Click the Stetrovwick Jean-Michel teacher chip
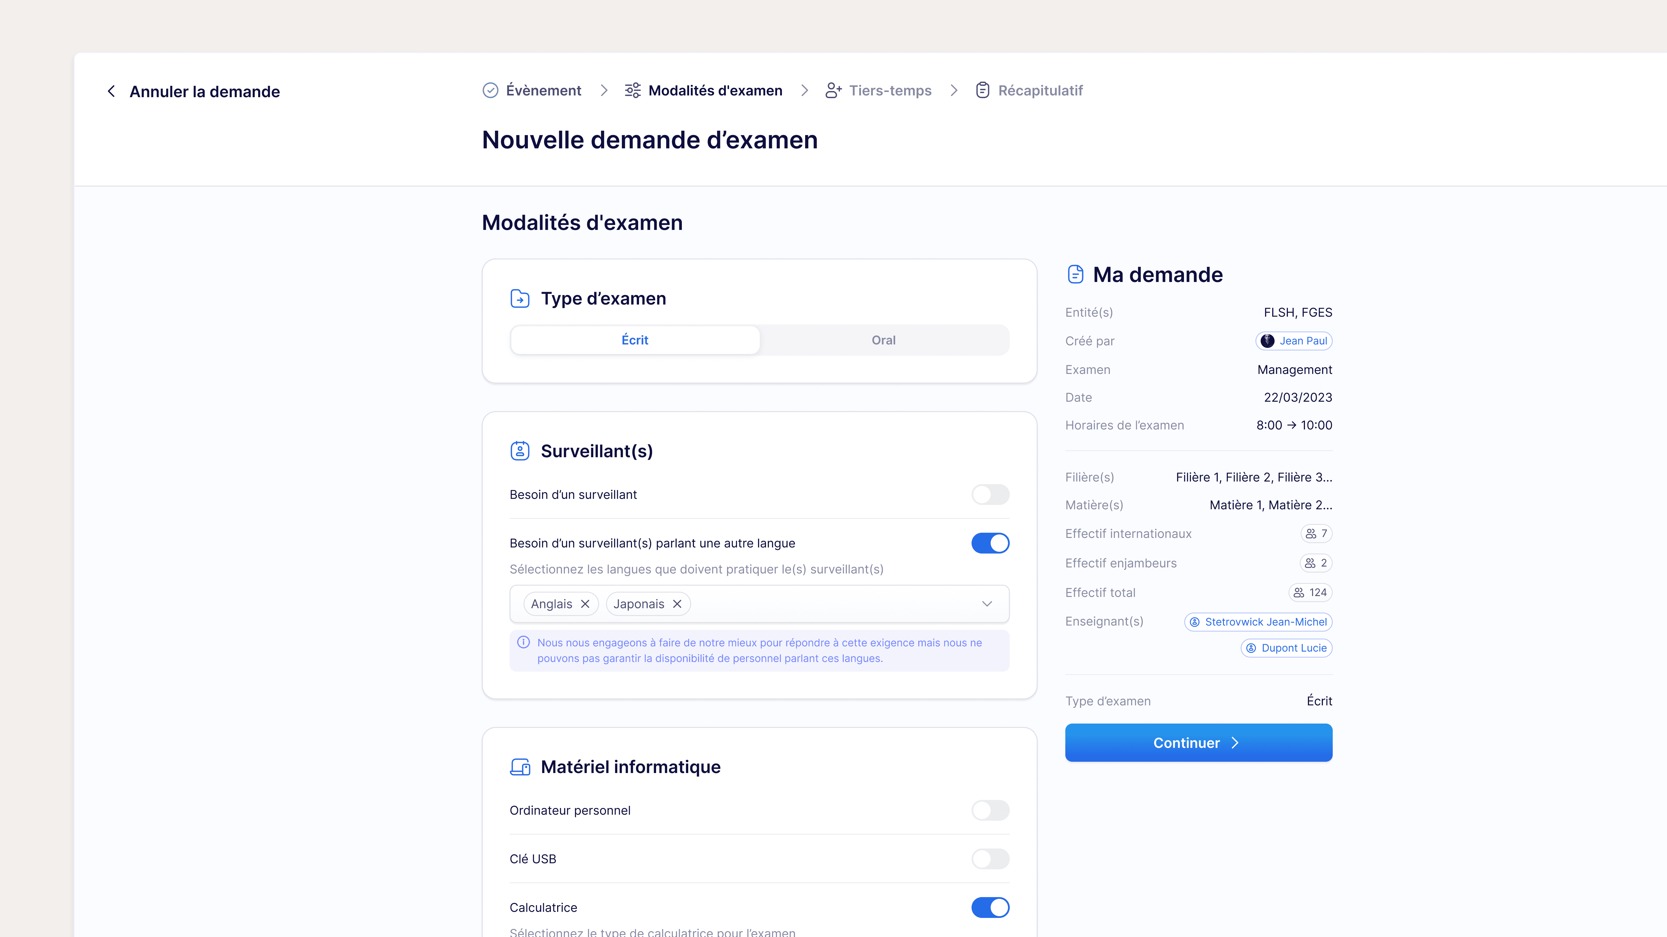The image size is (1667, 937). point(1258,622)
